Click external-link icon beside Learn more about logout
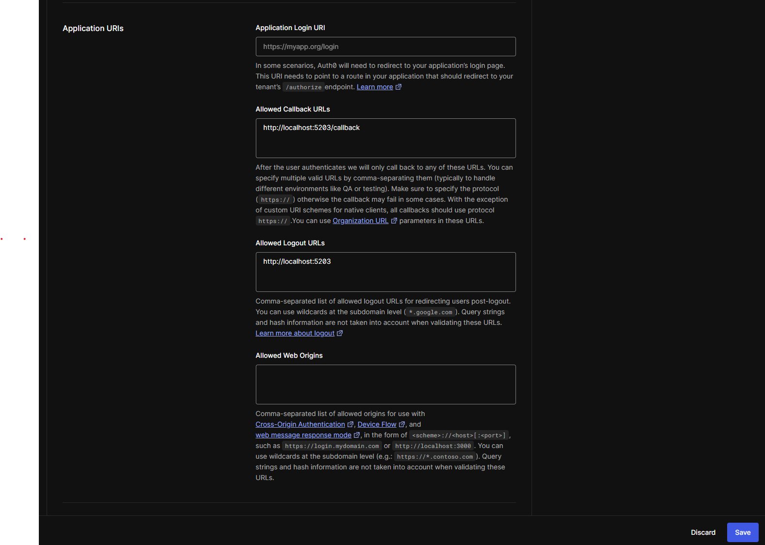765x545 pixels. click(340, 333)
